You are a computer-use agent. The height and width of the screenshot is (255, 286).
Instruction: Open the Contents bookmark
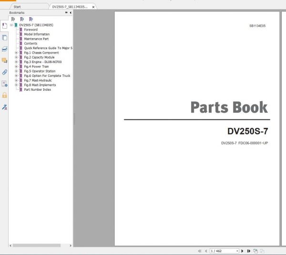pyautogui.click(x=31, y=43)
